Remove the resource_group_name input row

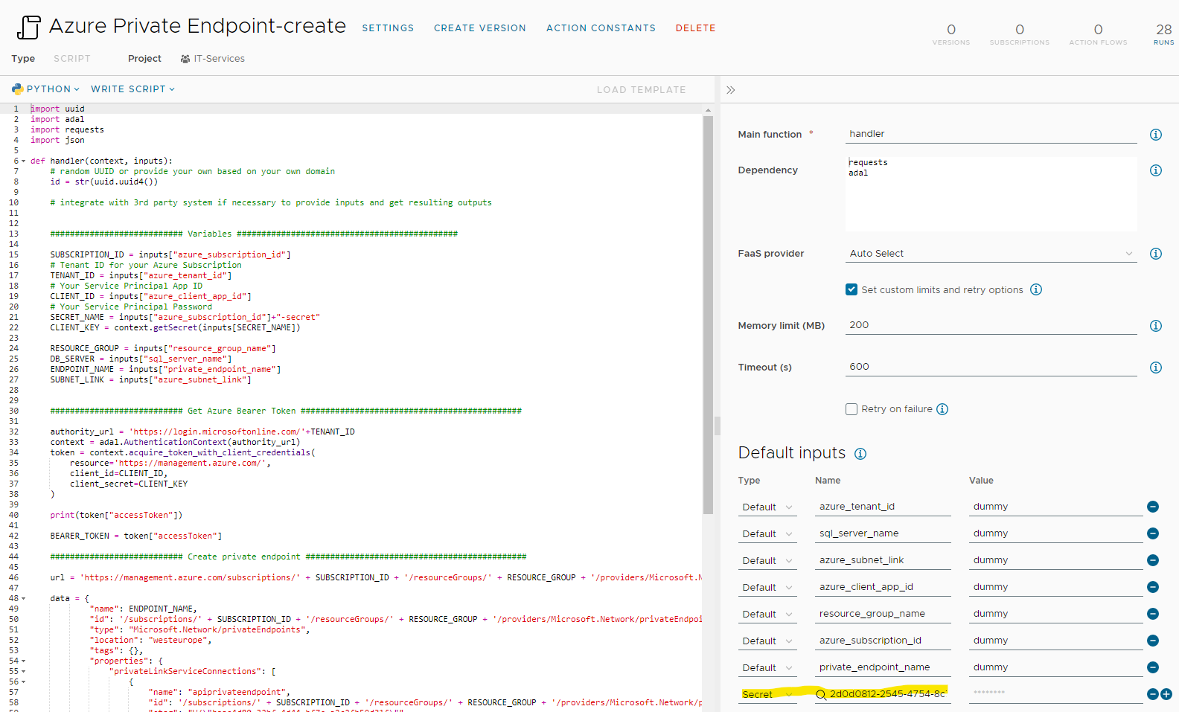[1152, 614]
